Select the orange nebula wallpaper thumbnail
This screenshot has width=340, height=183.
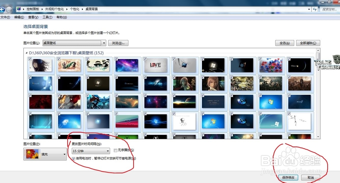pyautogui.click(x=127, y=102)
